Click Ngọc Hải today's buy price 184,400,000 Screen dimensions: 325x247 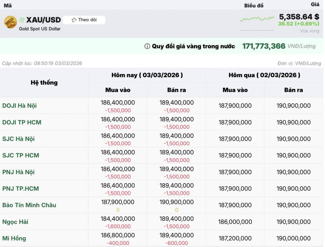(118, 219)
